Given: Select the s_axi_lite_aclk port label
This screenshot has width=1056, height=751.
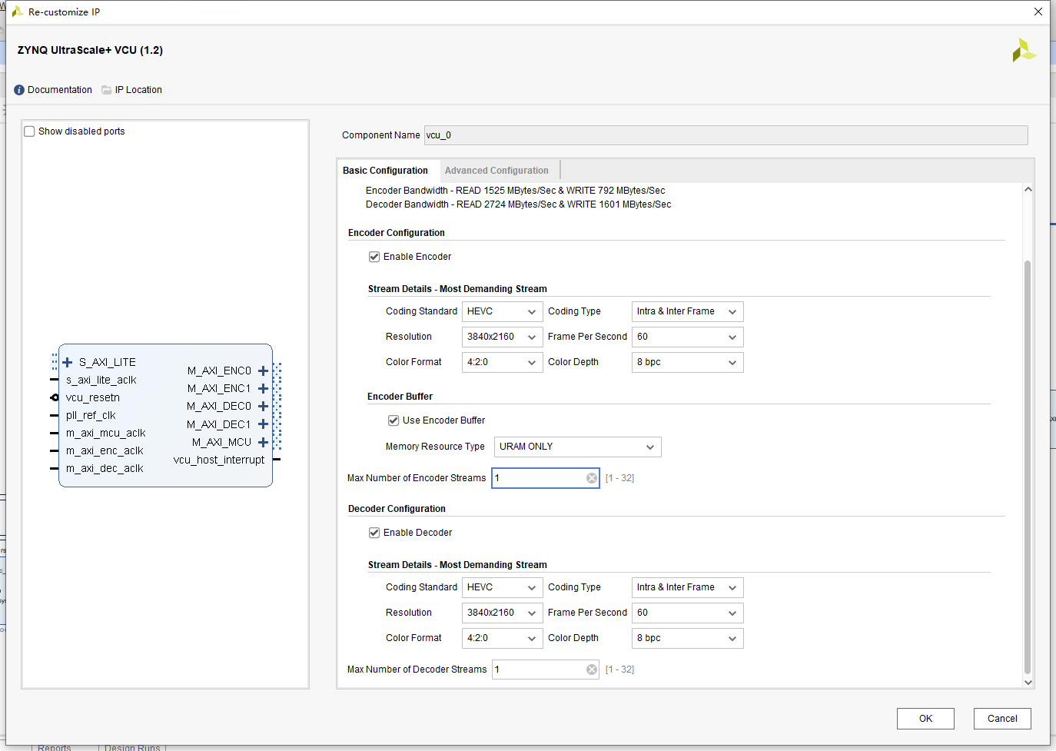Looking at the screenshot, I should coord(101,380).
